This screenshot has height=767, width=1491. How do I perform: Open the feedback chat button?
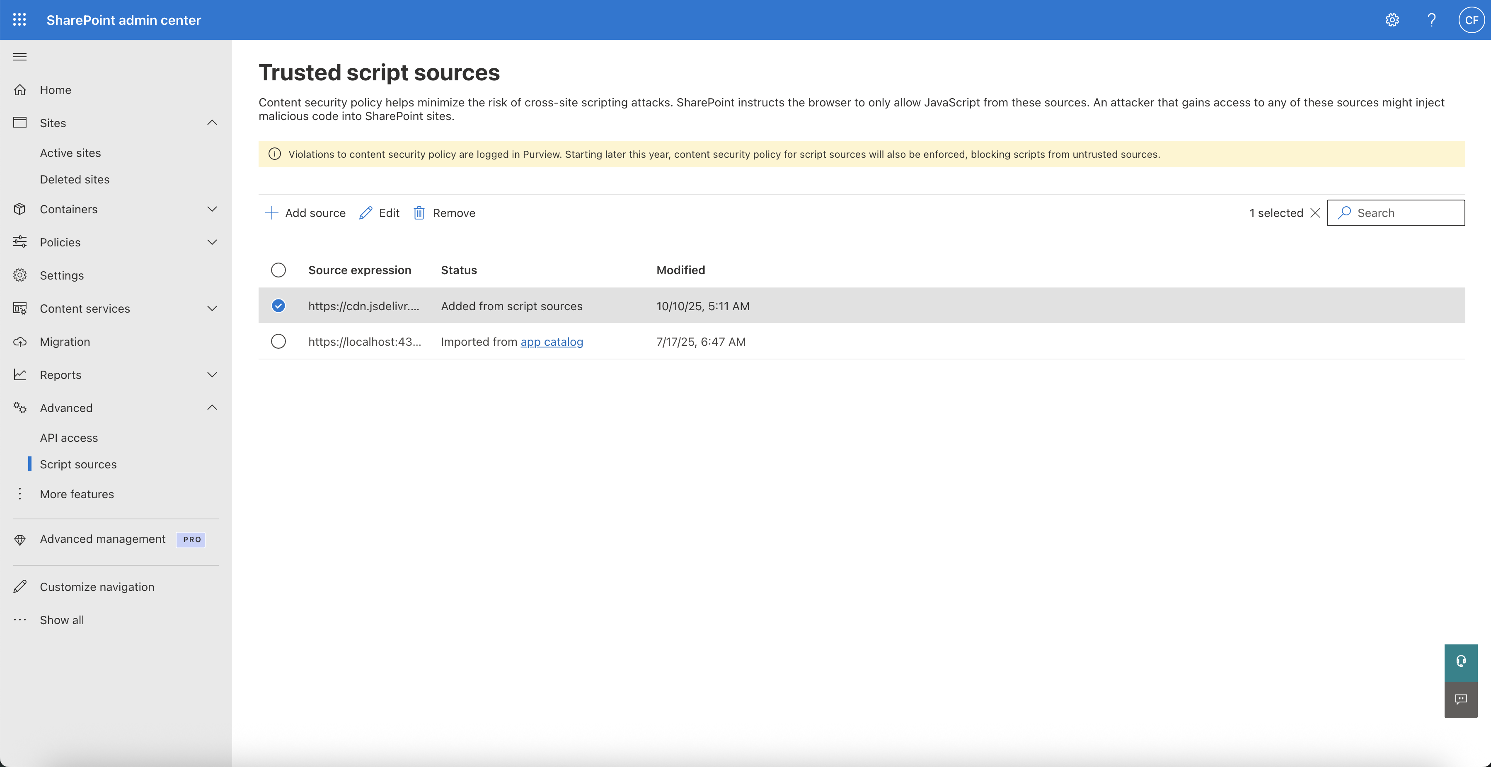(1461, 699)
